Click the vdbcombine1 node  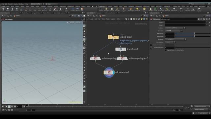click(x=109, y=72)
